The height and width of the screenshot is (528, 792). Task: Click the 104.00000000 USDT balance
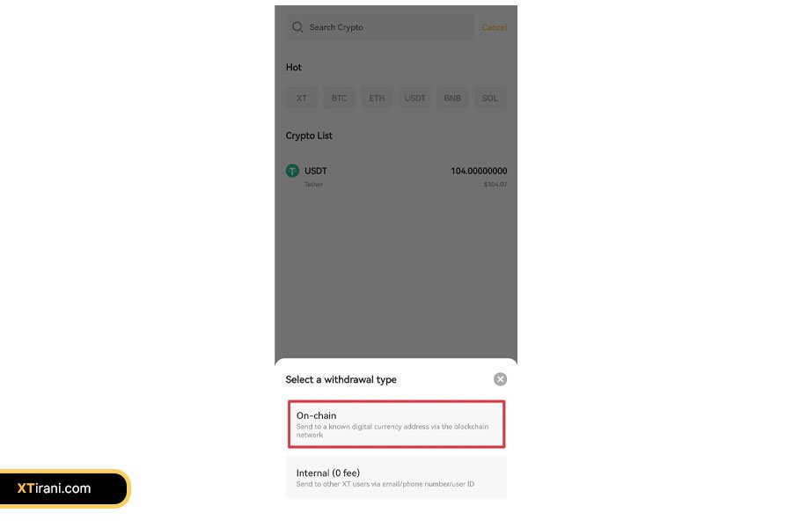pos(479,171)
